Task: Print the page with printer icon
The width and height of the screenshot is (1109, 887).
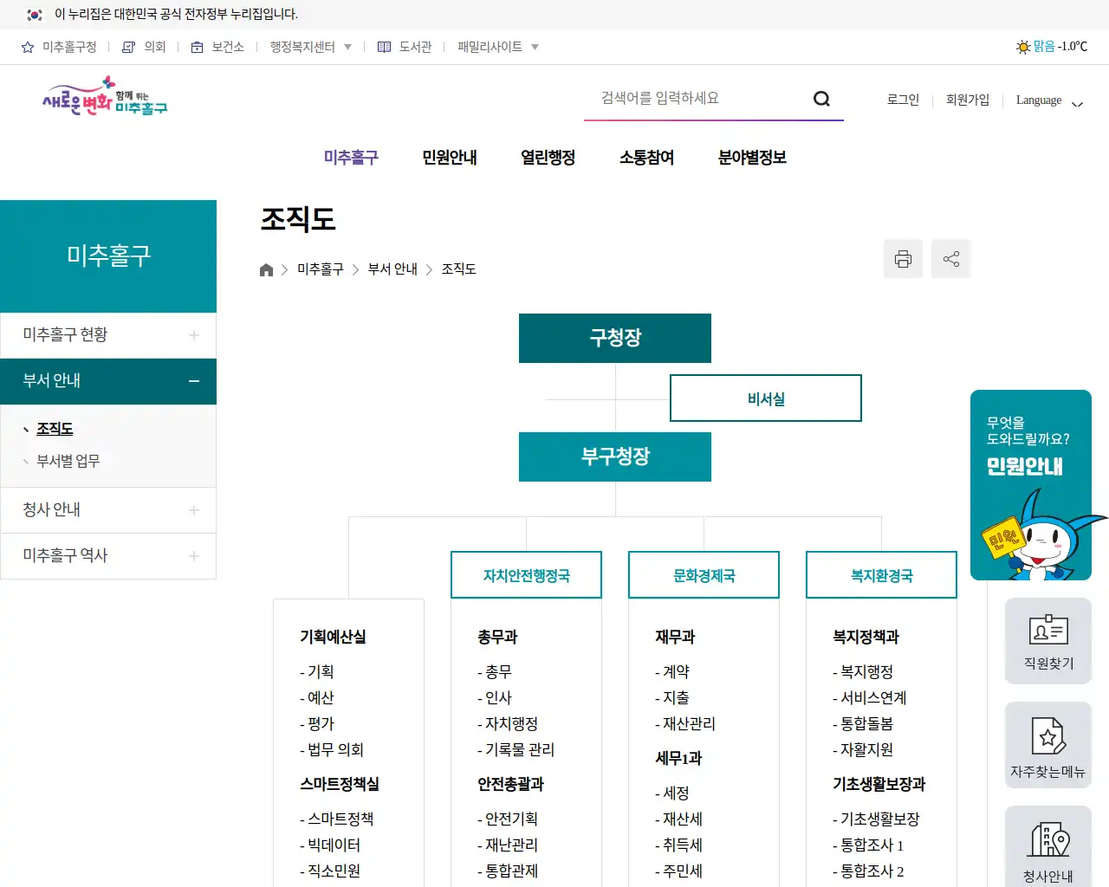Action: (x=903, y=259)
